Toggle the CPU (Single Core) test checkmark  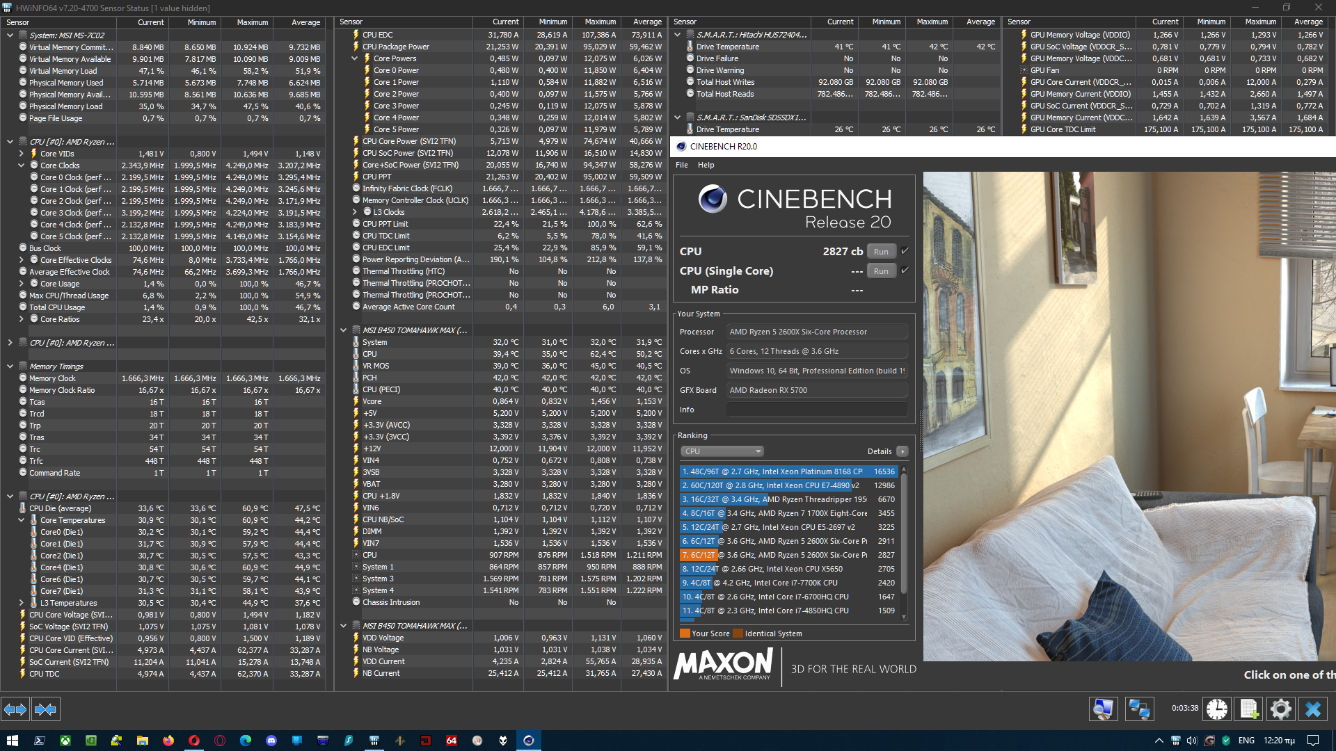905,270
